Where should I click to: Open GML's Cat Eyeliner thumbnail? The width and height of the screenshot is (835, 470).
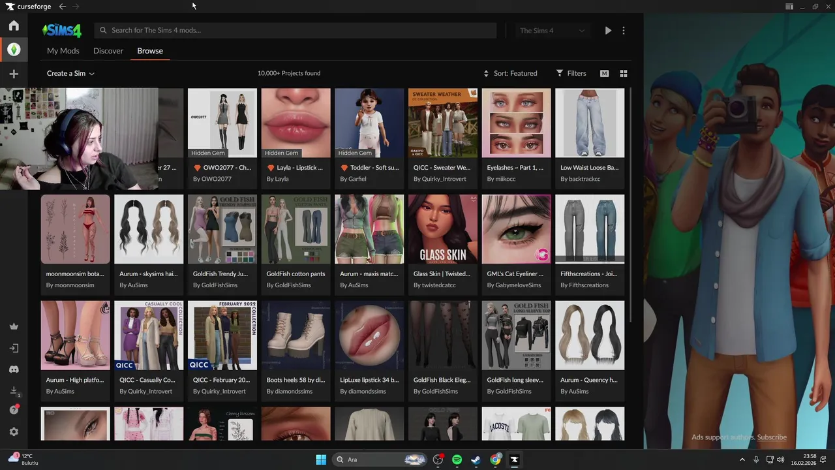[x=517, y=229]
